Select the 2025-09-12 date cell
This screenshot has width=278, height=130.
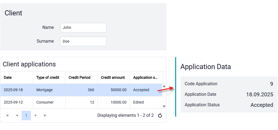tap(17, 102)
